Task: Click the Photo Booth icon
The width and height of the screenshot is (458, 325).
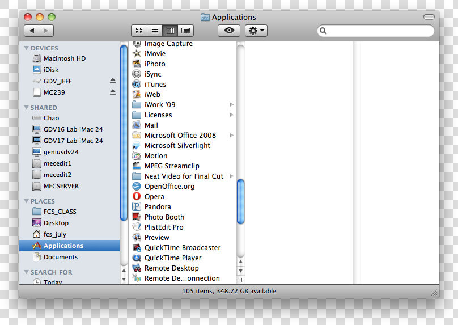Action: 137,217
